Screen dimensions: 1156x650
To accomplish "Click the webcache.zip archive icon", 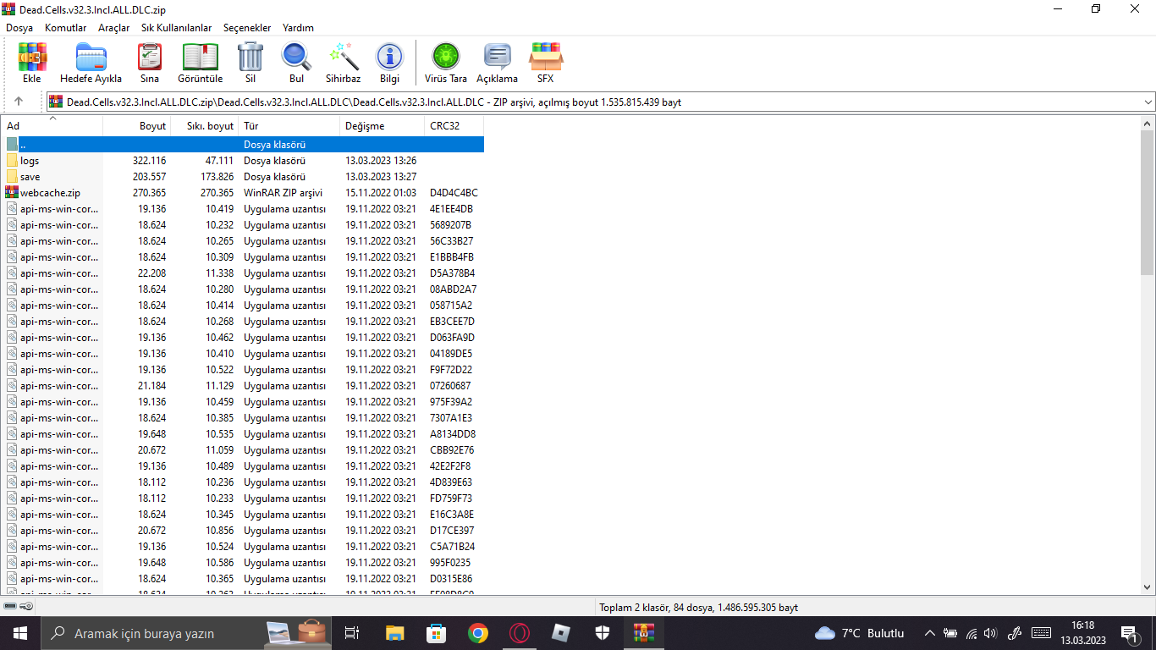I will click(12, 193).
